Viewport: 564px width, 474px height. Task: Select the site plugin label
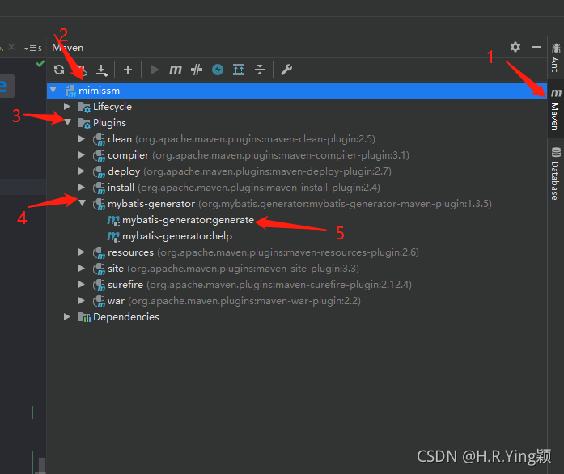coord(116,269)
